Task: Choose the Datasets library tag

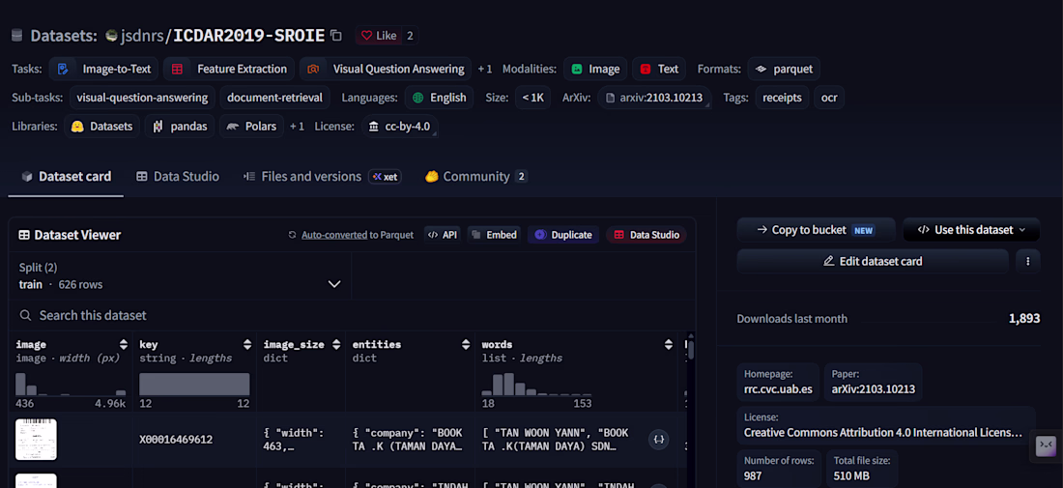Action: pyautogui.click(x=102, y=126)
